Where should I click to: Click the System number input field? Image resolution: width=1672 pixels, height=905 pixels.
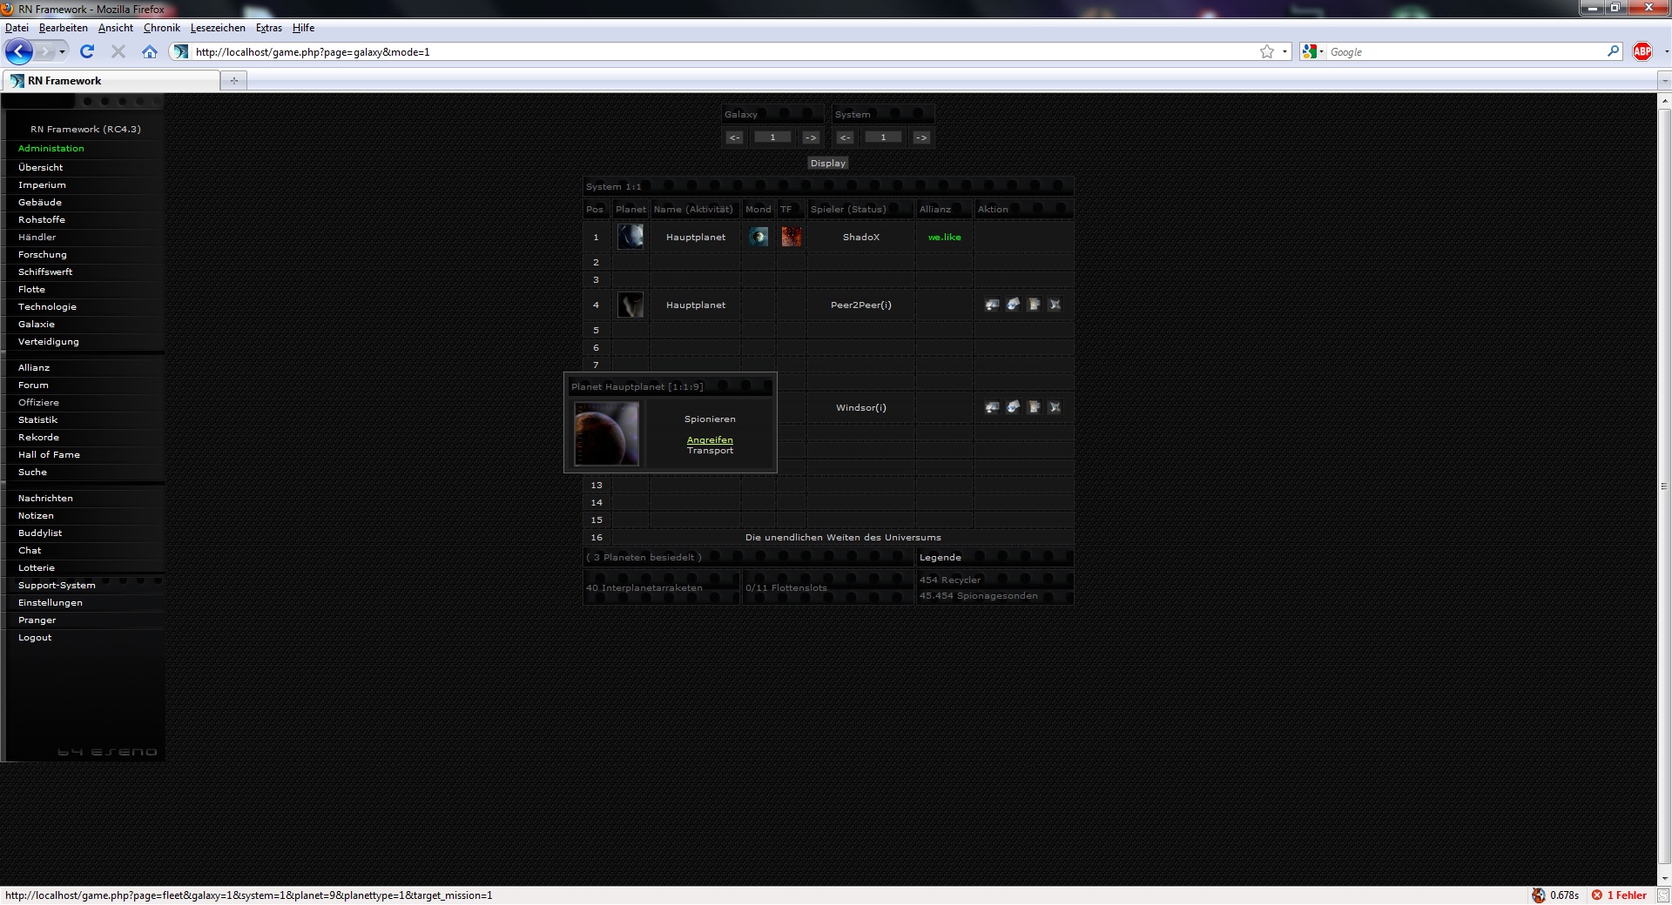883,137
